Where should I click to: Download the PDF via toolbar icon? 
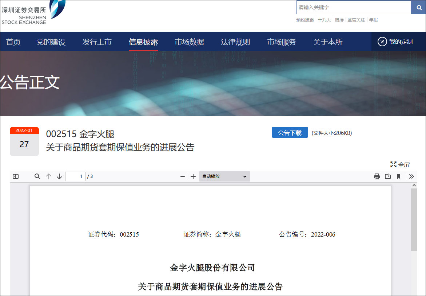[388, 176]
